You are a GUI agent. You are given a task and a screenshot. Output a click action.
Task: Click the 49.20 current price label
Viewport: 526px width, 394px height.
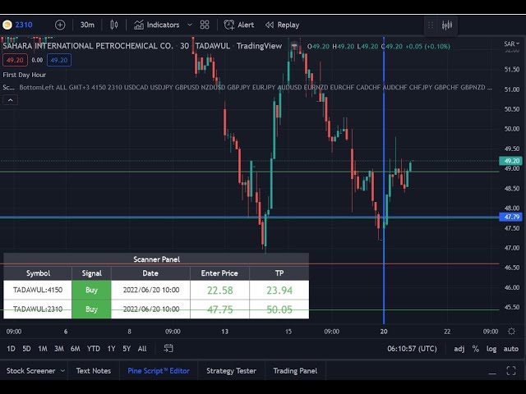(511, 161)
